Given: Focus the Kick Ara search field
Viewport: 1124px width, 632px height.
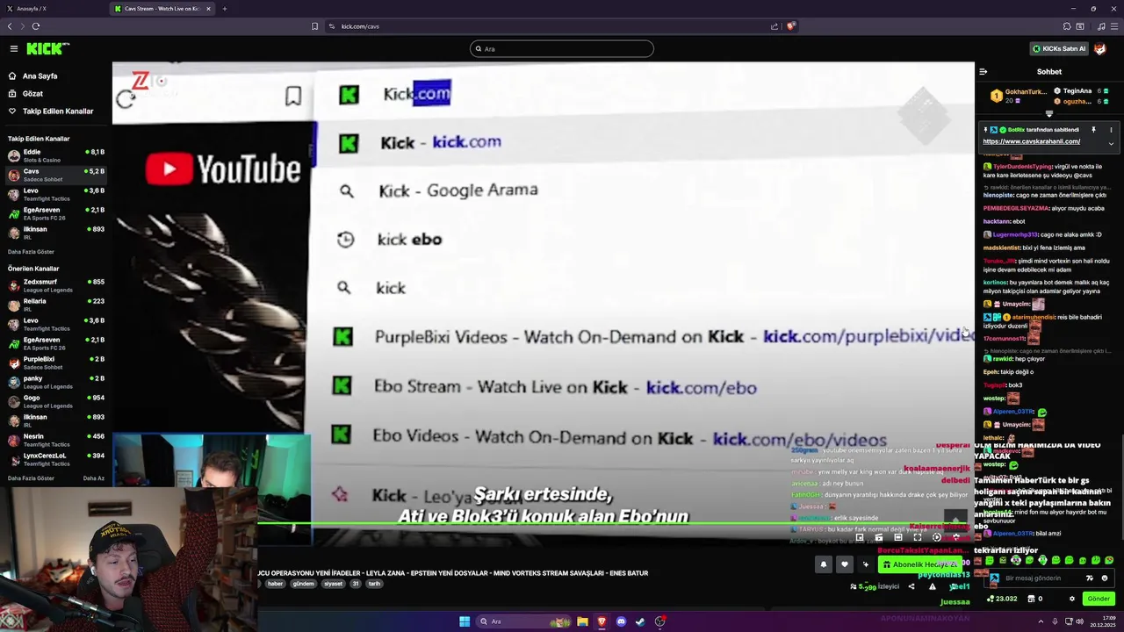Looking at the screenshot, I should point(562,49).
